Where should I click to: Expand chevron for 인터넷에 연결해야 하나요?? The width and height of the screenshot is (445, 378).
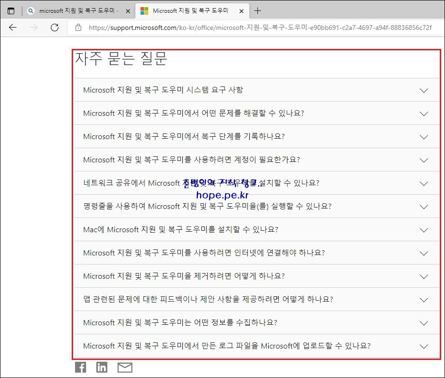click(424, 254)
